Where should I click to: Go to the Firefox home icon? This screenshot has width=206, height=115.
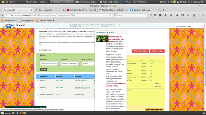171,15
